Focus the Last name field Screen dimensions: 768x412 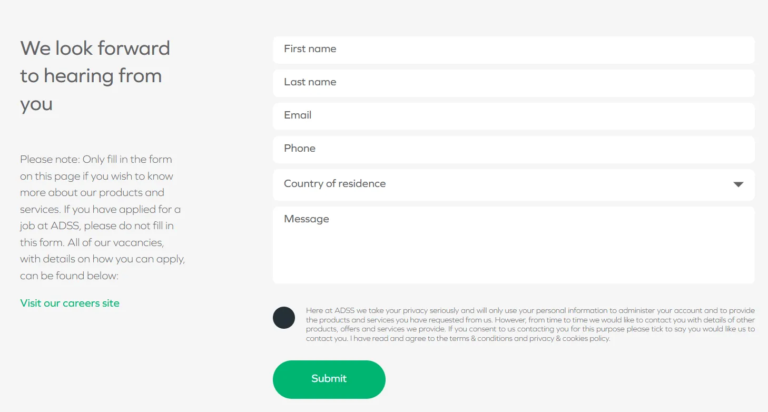pos(514,83)
